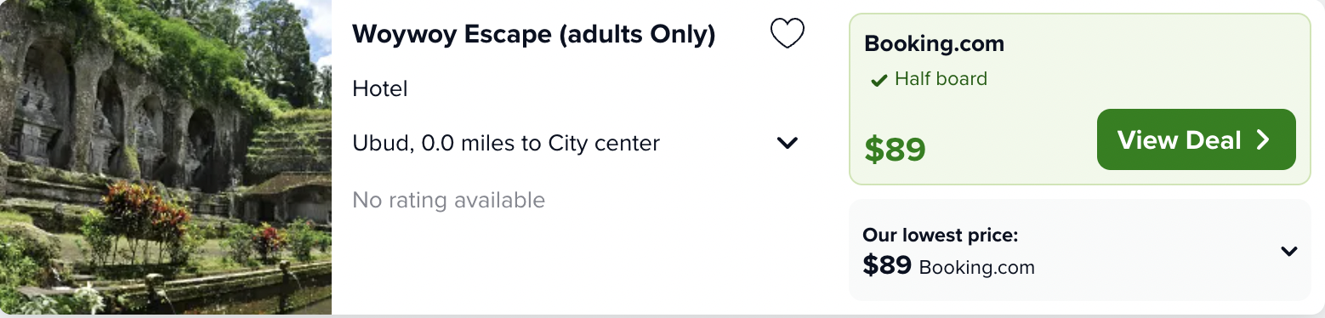
Task: Click the small Booking.com text beside $89
Action: point(976,268)
